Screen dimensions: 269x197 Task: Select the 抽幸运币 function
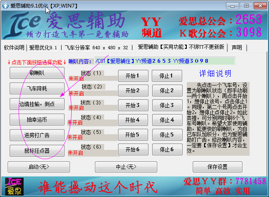37,120
